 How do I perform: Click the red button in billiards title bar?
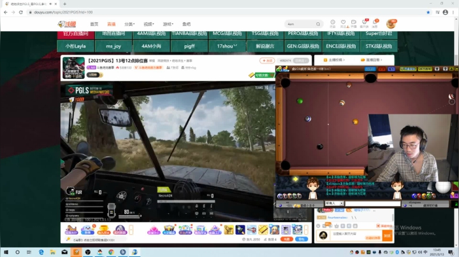click(x=382, y=69)
